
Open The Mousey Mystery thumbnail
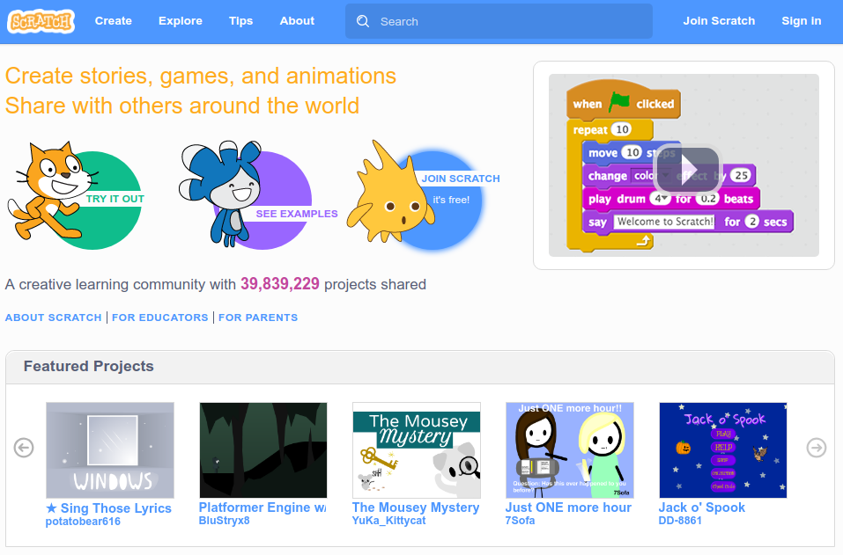click(417, 450)
